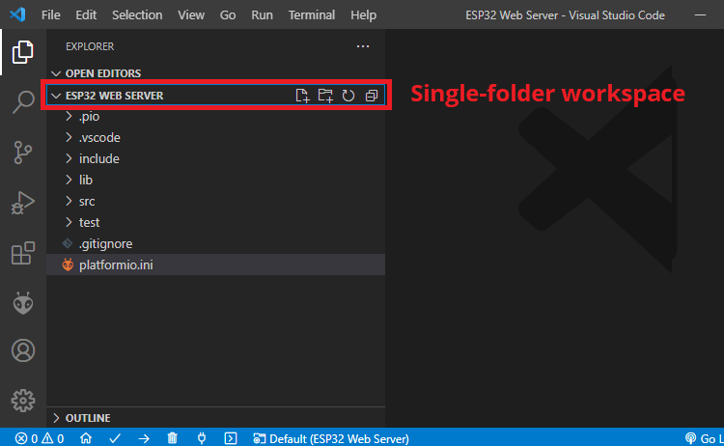Open the Terminal menu
The height and width of the screenshot is (446, 724).
[x=311, y=15]
